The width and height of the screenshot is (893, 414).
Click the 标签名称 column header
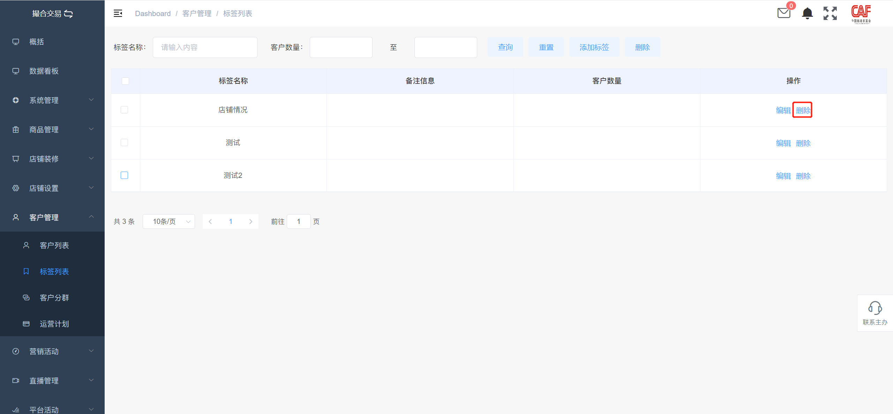[x=233, y=81]
